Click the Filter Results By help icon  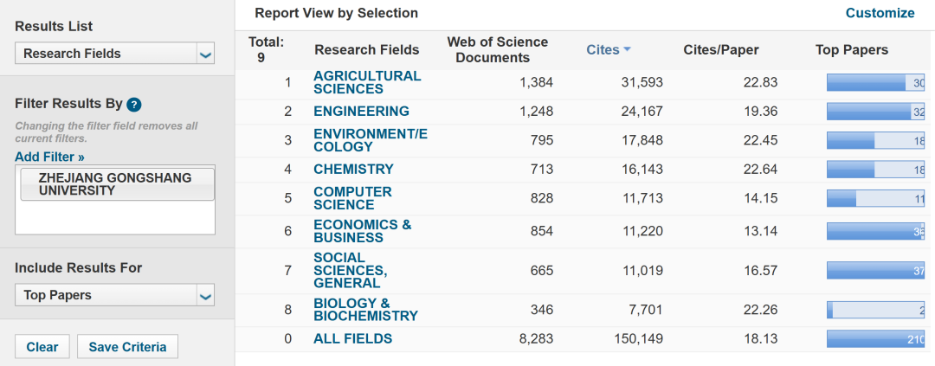pyautogui.click(x=133, y=105)
